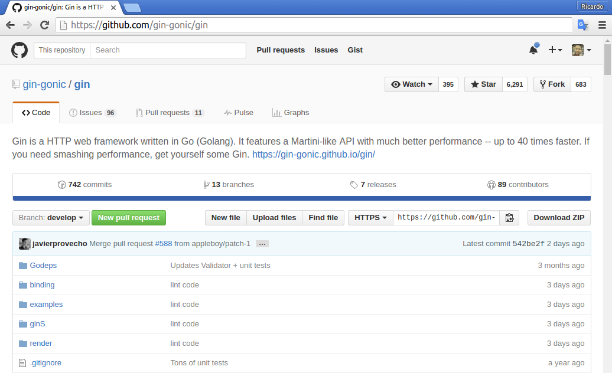Viewport: 612px width, 373px height.
Task: Go back using browser back arrow
Action: click(x=11, y=25)
